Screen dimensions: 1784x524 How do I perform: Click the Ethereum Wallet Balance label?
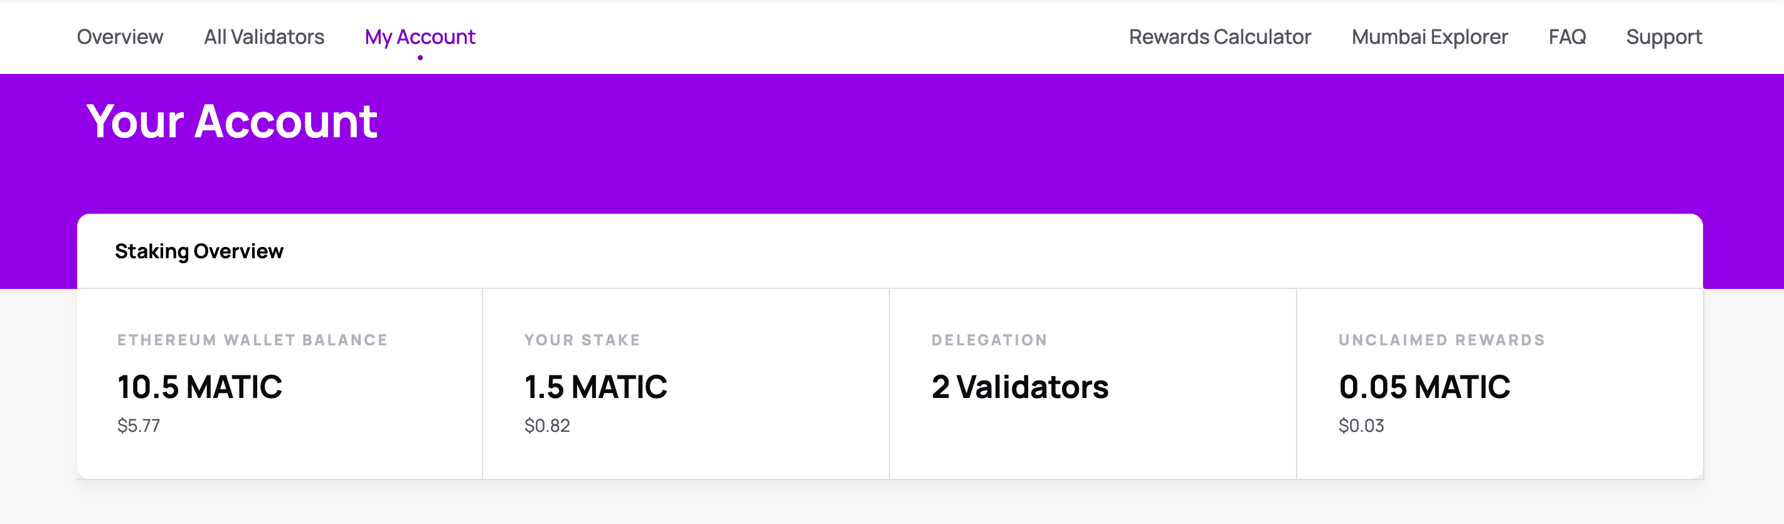[252, 340]
